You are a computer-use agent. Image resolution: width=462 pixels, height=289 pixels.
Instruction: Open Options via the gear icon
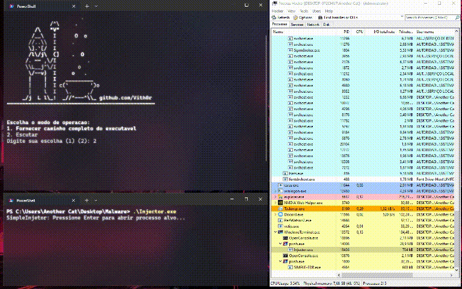pyautogui.click(x=294, y=17)
